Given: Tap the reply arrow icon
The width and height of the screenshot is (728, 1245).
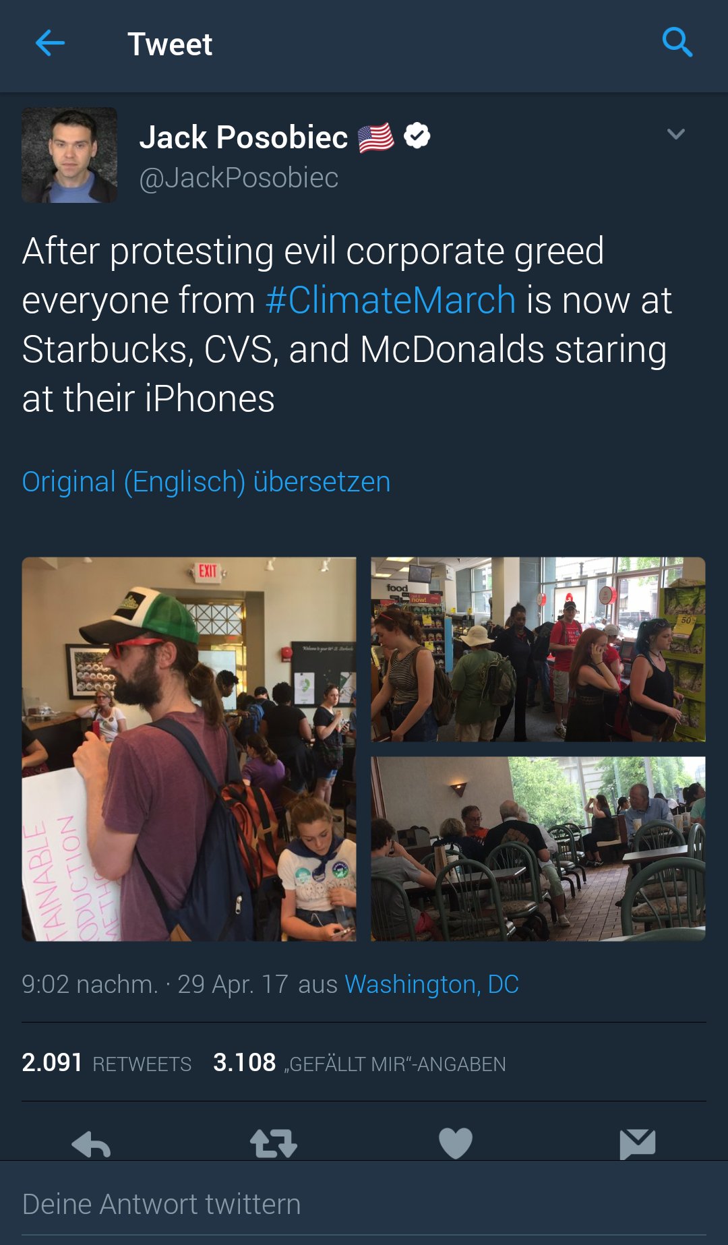Looking at the screenshot, I should point(91,1143).
